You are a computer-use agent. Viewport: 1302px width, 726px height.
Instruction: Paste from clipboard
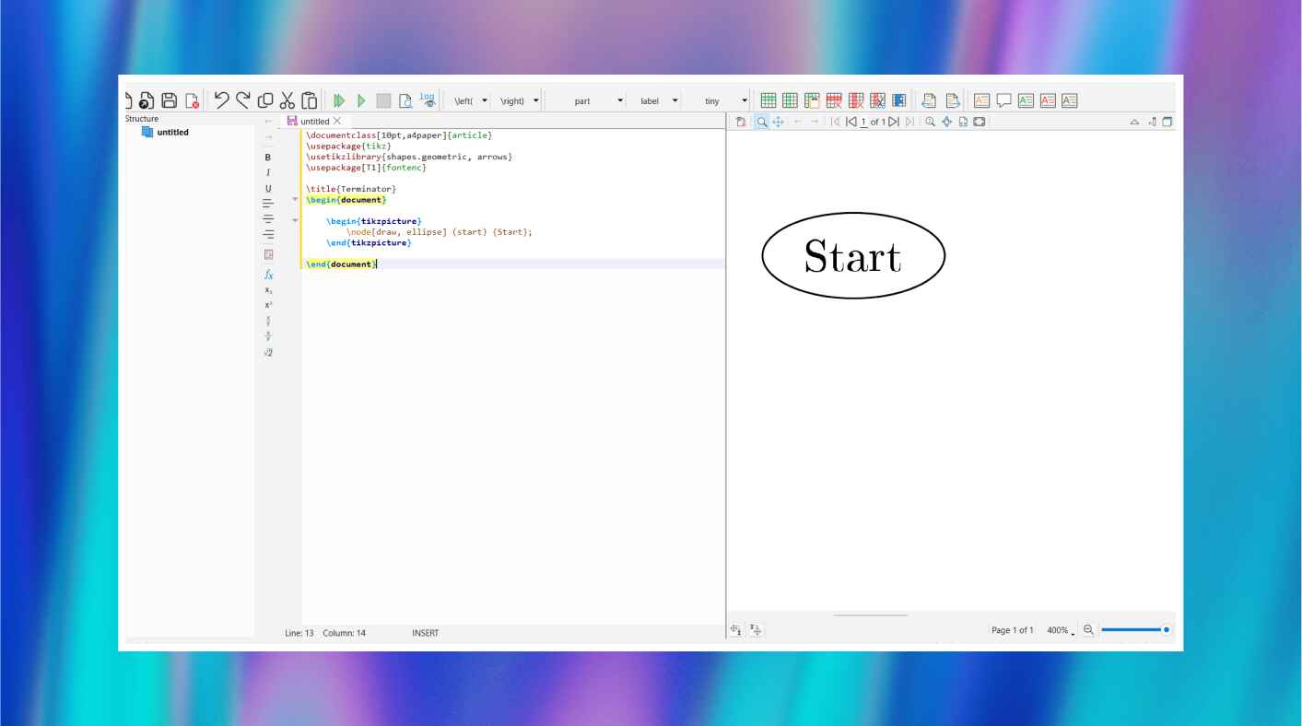pos(310,100)
